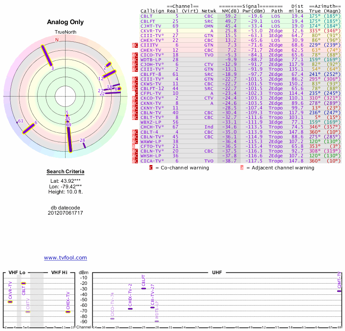Select the channel 28 bar on radar plot
Viewport: 345px width, 331px height.
tap(84, 144)
